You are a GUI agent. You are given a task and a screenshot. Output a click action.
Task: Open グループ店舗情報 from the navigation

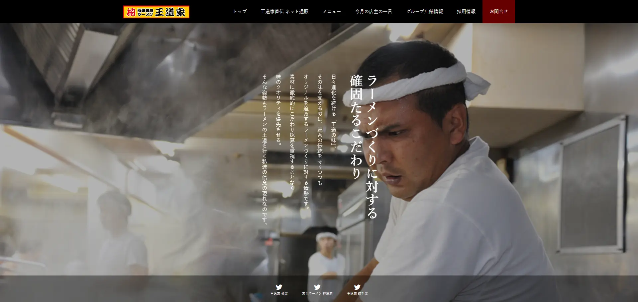coord(424,11)
